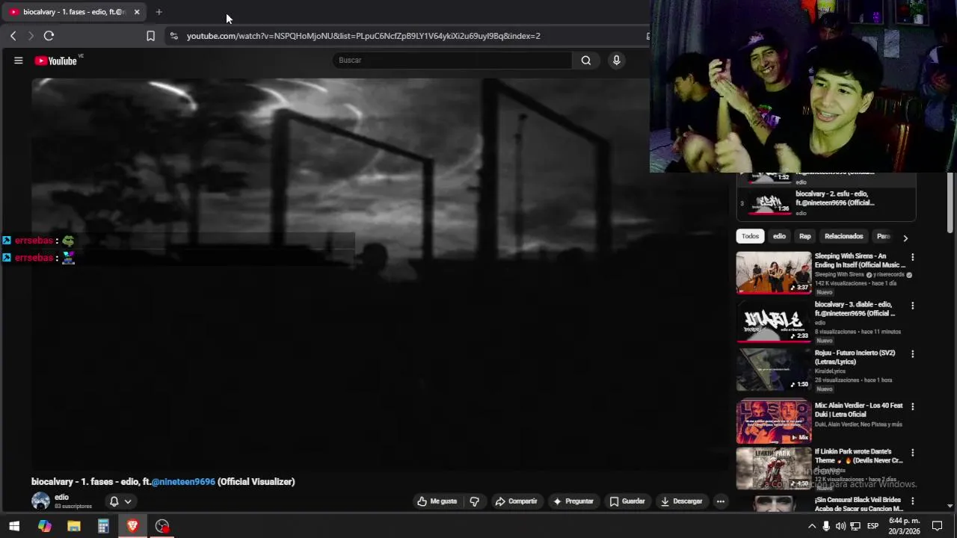
Task: Open the edio channel avatar
Action: tap(40, 501)
